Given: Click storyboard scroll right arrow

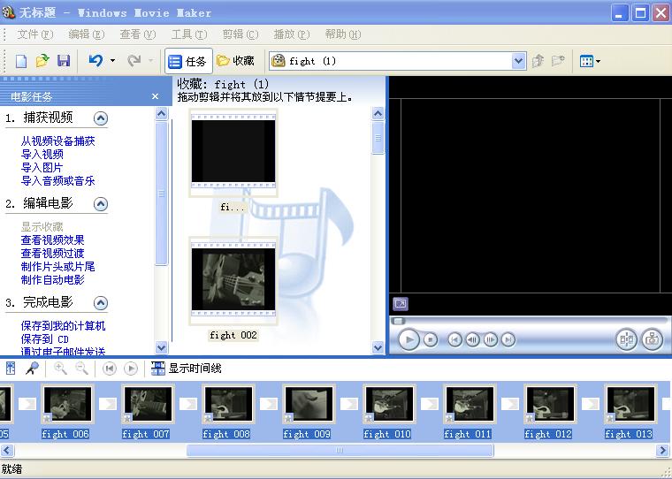Looking at the screenshot, I should [662, 451].
